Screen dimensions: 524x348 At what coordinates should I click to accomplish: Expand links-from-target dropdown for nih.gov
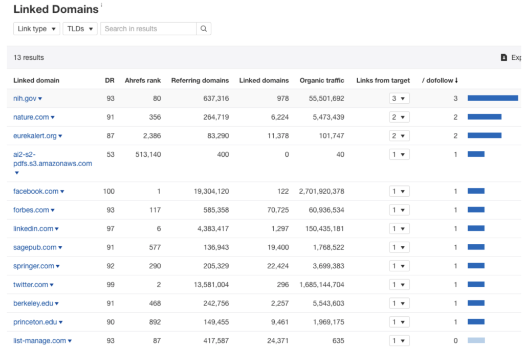(x=399, y=99)
